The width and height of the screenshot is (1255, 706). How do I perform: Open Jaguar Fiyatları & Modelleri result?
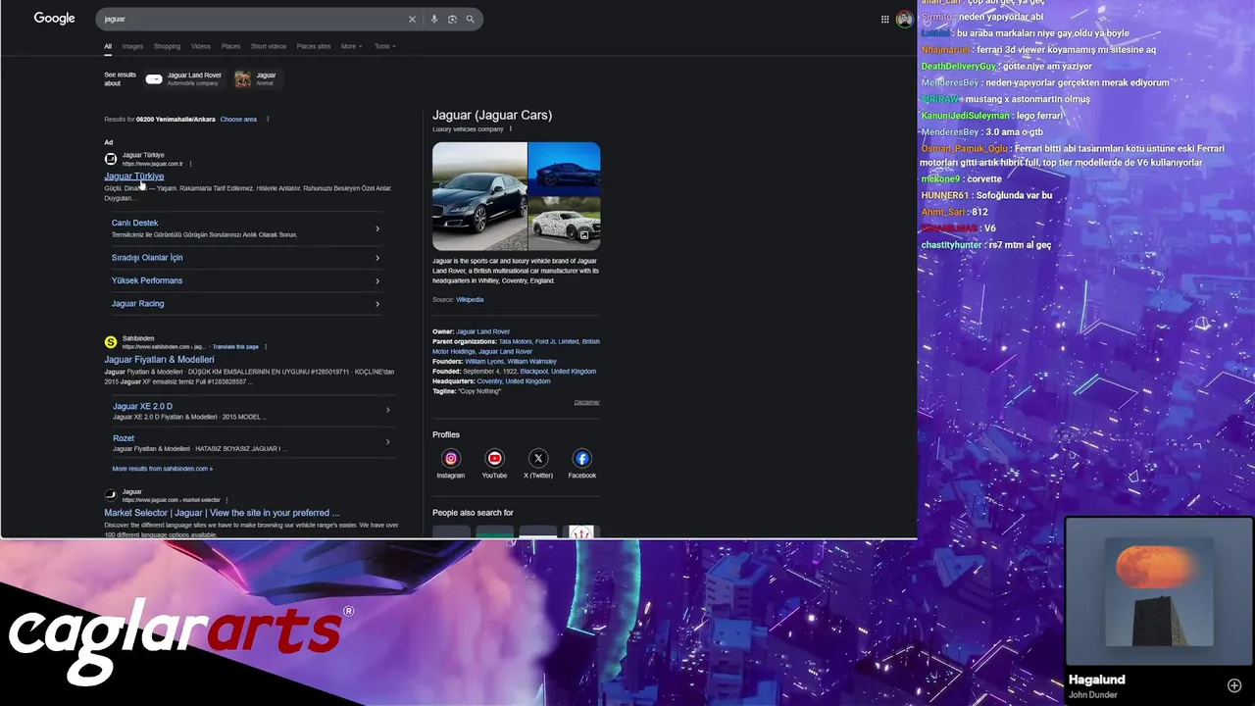coord(159,360)
